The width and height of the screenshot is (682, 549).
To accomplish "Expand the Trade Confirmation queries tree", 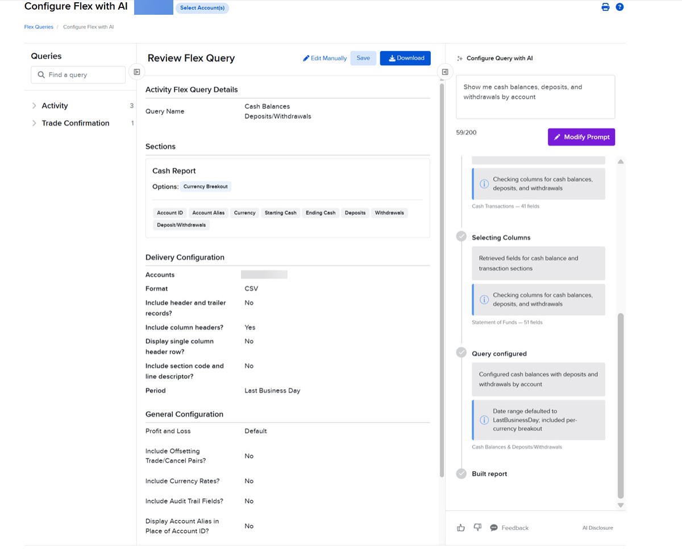I will click(x=34, y=123).
